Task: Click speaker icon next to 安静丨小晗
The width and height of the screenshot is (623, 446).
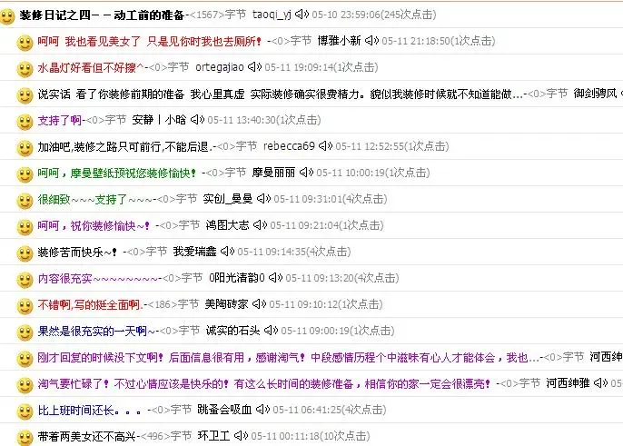Action: 197,120
